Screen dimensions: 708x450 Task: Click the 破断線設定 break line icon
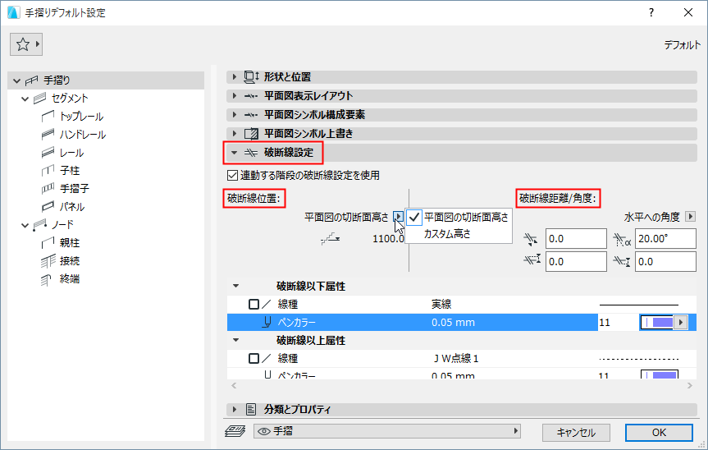point(251,153)
